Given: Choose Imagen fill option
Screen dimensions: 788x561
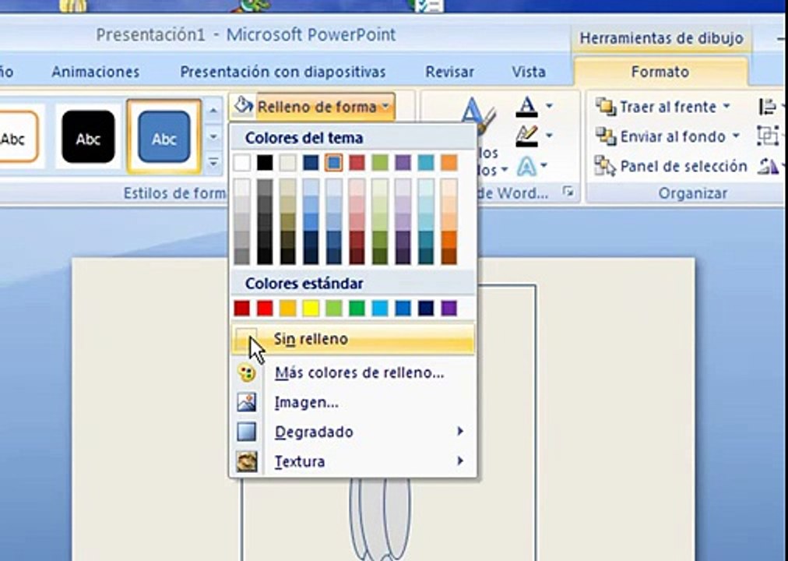Looking at the screenshot, I should (x=353, y=403).
